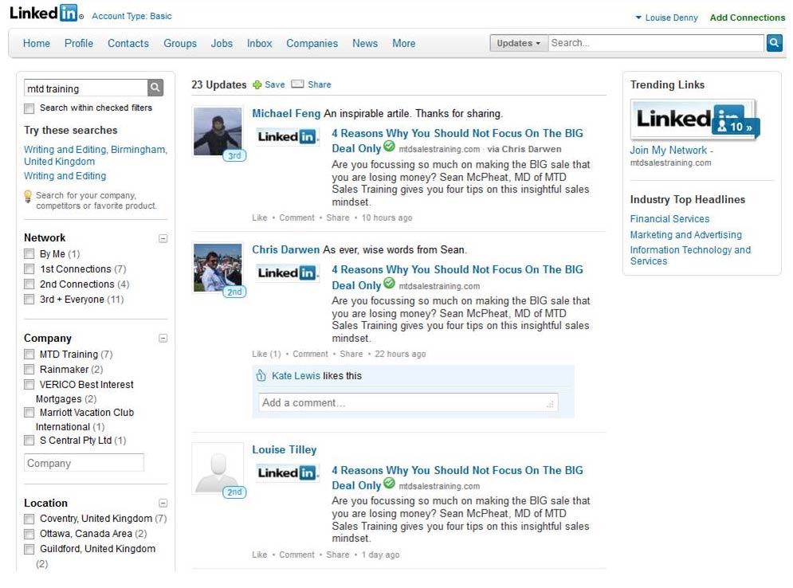Open the News menu
This screenshot has height=588, width=793.
coord(365,44)
